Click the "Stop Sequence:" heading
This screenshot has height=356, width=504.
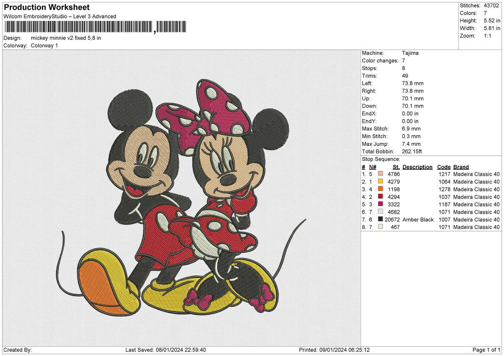381,159
